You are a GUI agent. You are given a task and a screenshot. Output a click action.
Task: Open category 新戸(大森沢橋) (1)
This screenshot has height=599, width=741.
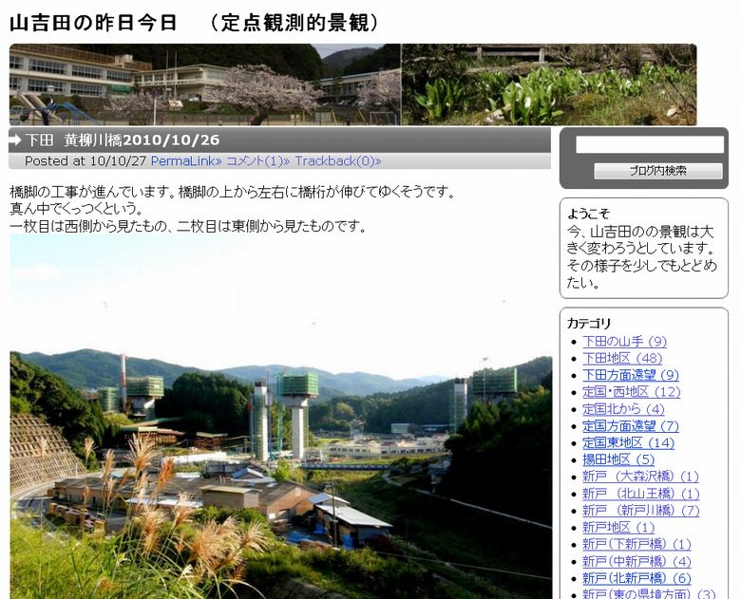pyautogui.click(x=640, y=477)
